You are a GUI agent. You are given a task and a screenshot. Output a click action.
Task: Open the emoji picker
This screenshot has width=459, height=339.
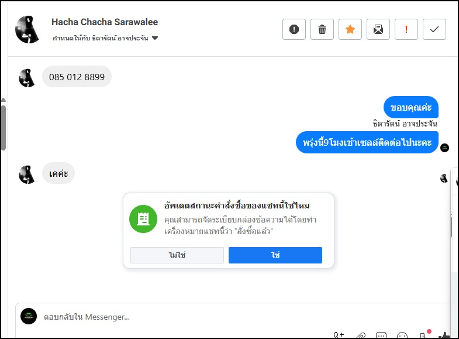click(x=402, y=335)
